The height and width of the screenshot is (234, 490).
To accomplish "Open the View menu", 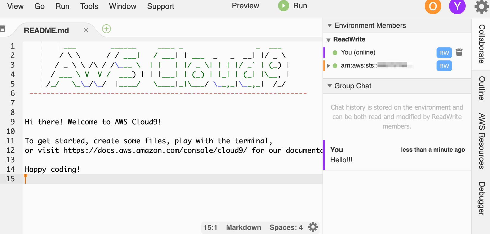I will coord(15,6).
